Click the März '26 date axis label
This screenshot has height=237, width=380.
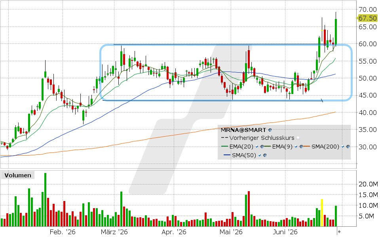pos(114,232)
